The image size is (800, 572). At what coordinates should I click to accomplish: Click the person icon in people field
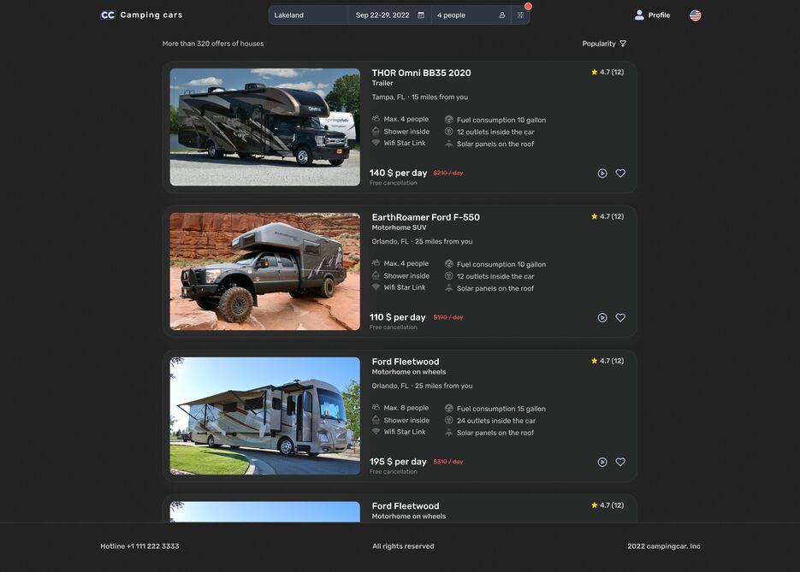(502, 15)
